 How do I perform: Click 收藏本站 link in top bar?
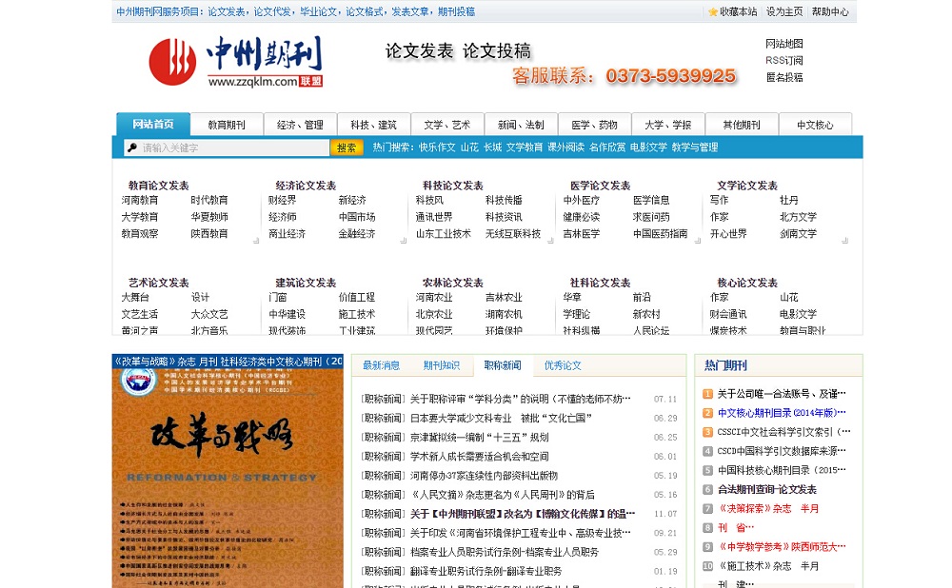739,12
